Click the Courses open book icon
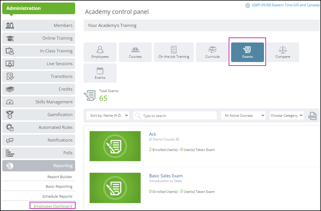 pos(135,50)
